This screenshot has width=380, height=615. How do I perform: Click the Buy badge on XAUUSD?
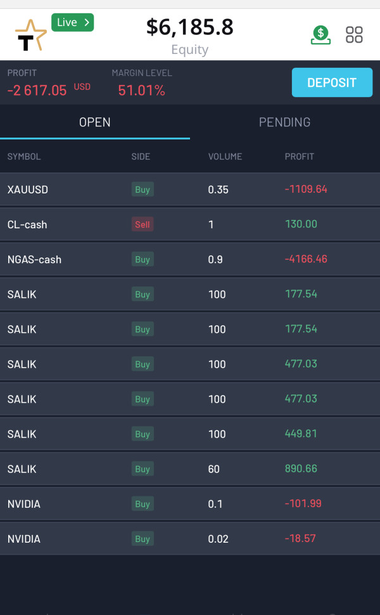click(142, 190)
